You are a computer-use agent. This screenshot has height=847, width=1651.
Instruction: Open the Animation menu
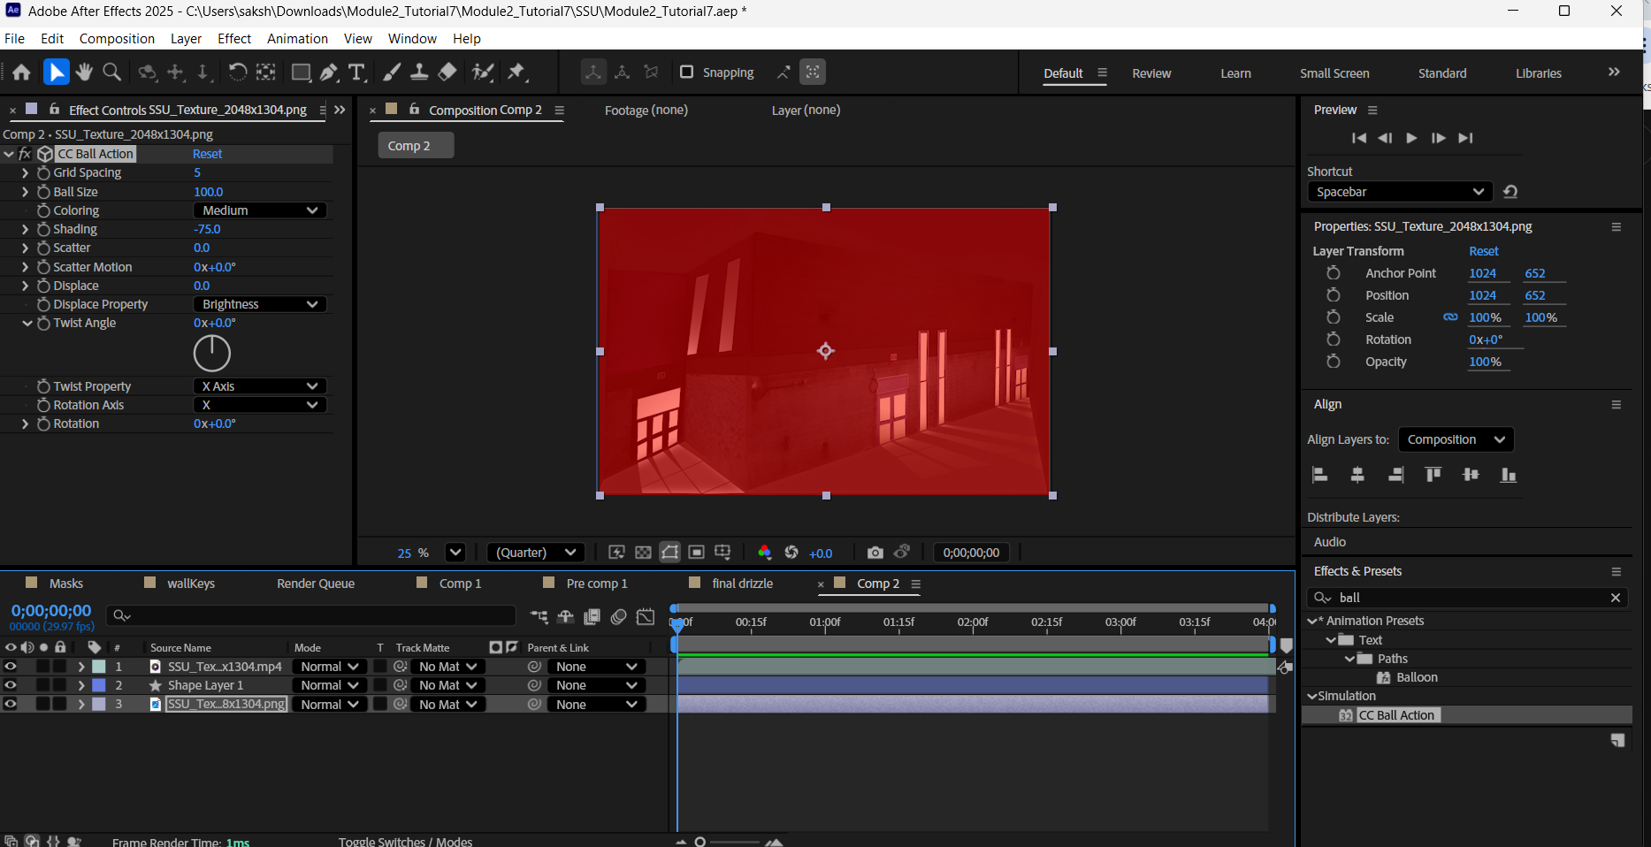pos(297,38)
